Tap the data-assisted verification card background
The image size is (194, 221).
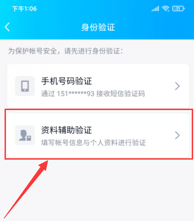[98, 135]
